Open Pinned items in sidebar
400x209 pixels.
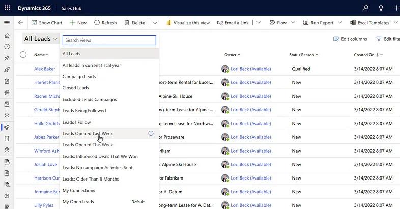click(7, 58)
